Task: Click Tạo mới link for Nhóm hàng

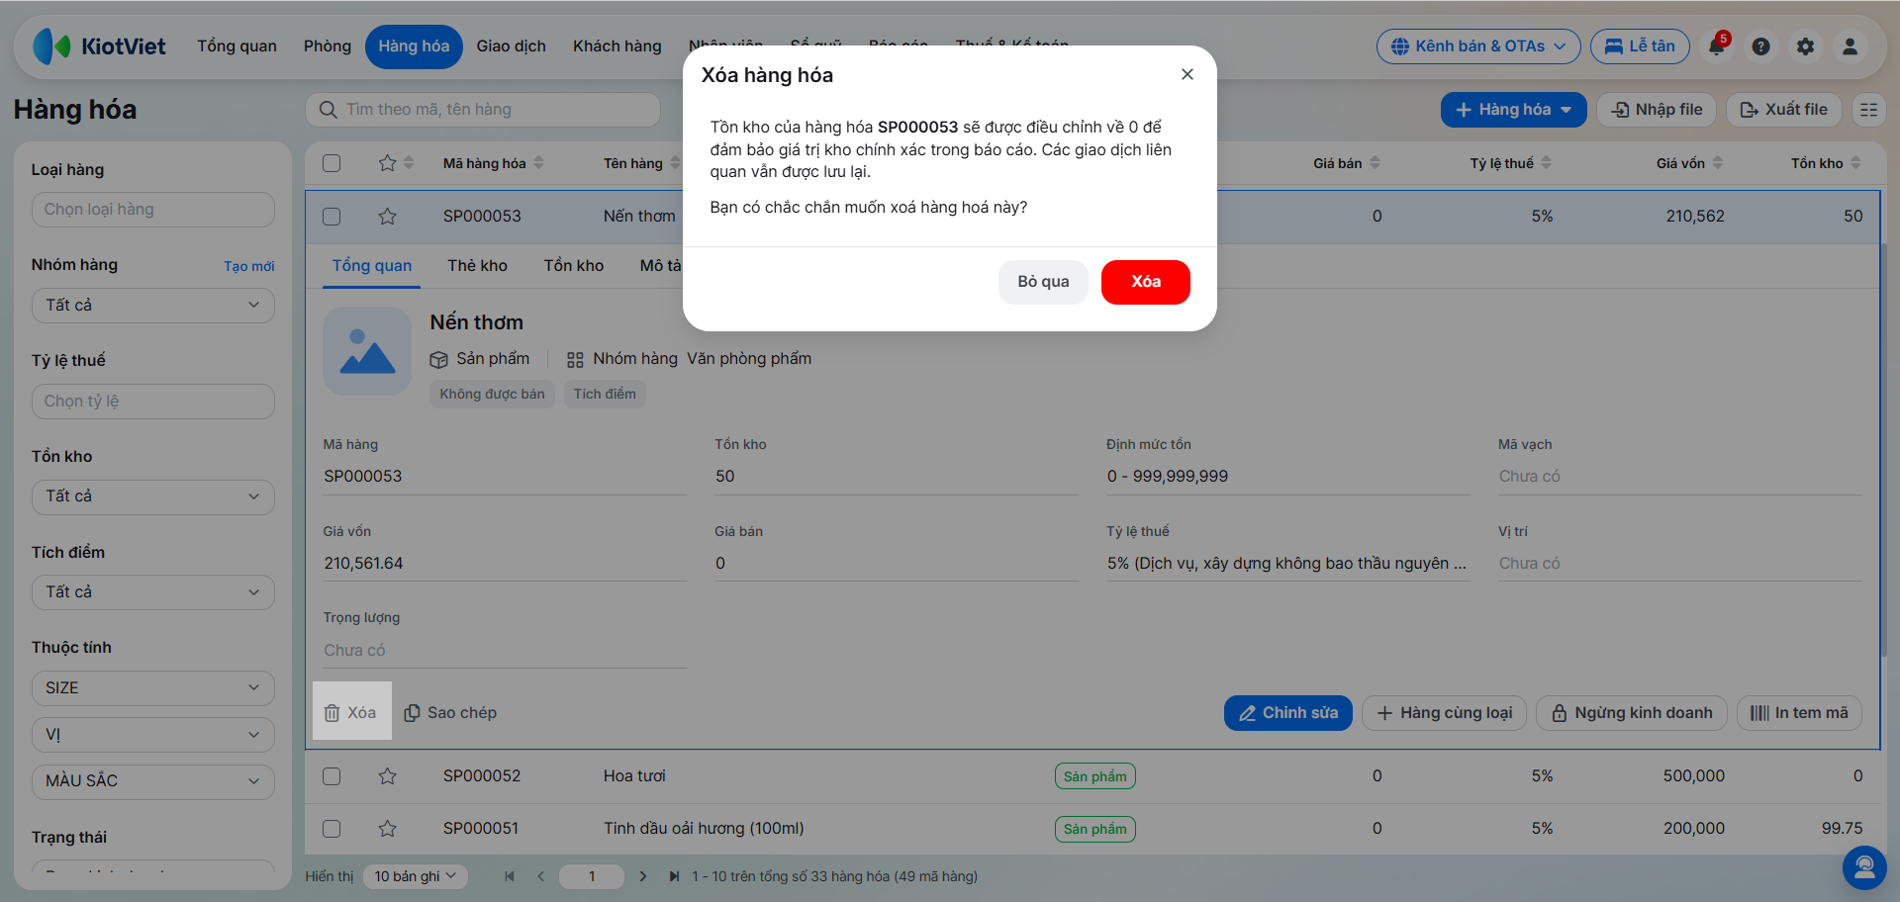Action: point(248,267)
